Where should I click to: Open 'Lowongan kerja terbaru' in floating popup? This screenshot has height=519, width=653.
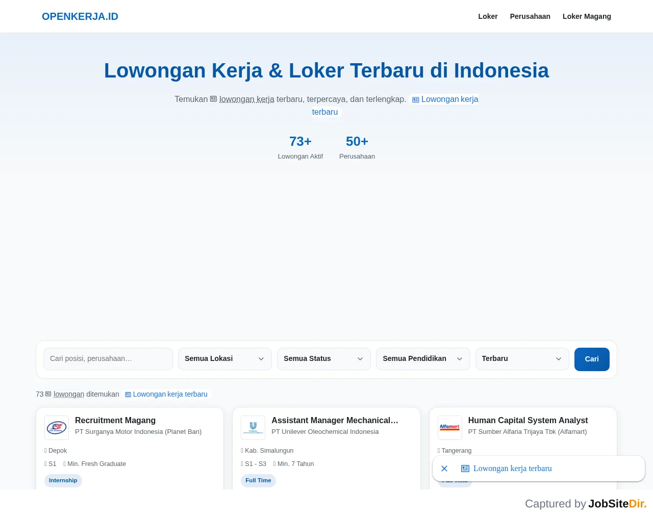point(513,469)
